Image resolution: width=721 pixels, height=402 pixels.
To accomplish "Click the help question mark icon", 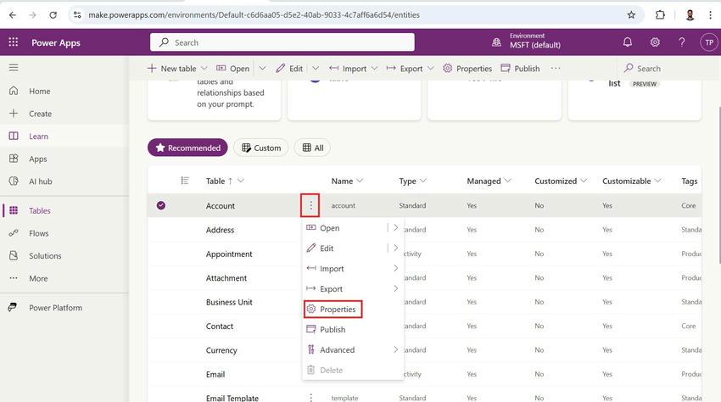I will pos(682,42).
